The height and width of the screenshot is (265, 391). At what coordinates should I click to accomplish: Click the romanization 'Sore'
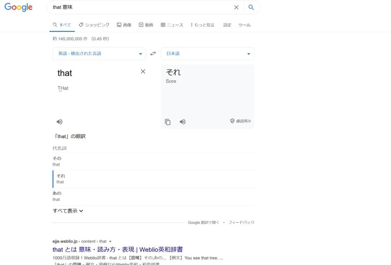tap(171, 81)
